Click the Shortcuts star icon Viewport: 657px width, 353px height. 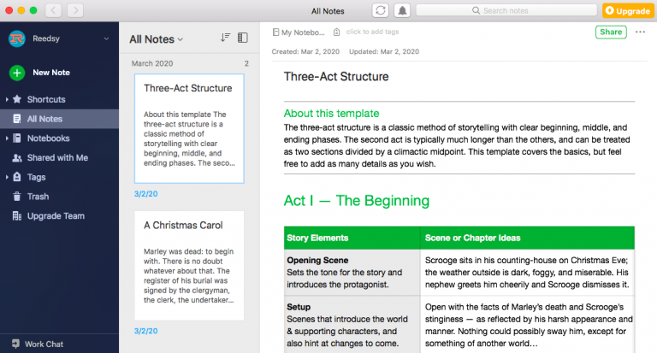pyautogui.click(x=17, y=99)
